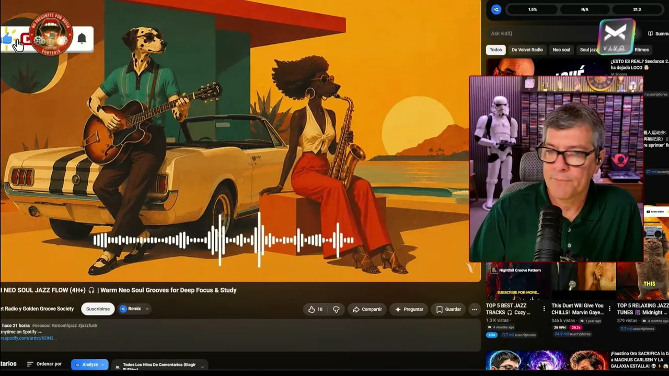Click the 346 k vistas view count
Viewport: 669px width, 376px height.
point(563,320)
